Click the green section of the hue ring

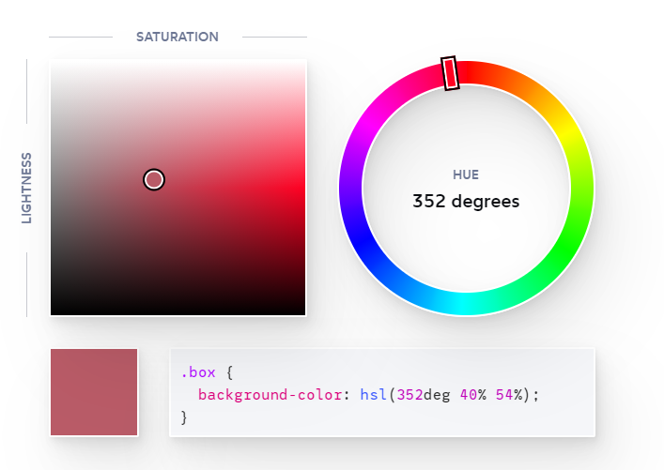[567, 248]
